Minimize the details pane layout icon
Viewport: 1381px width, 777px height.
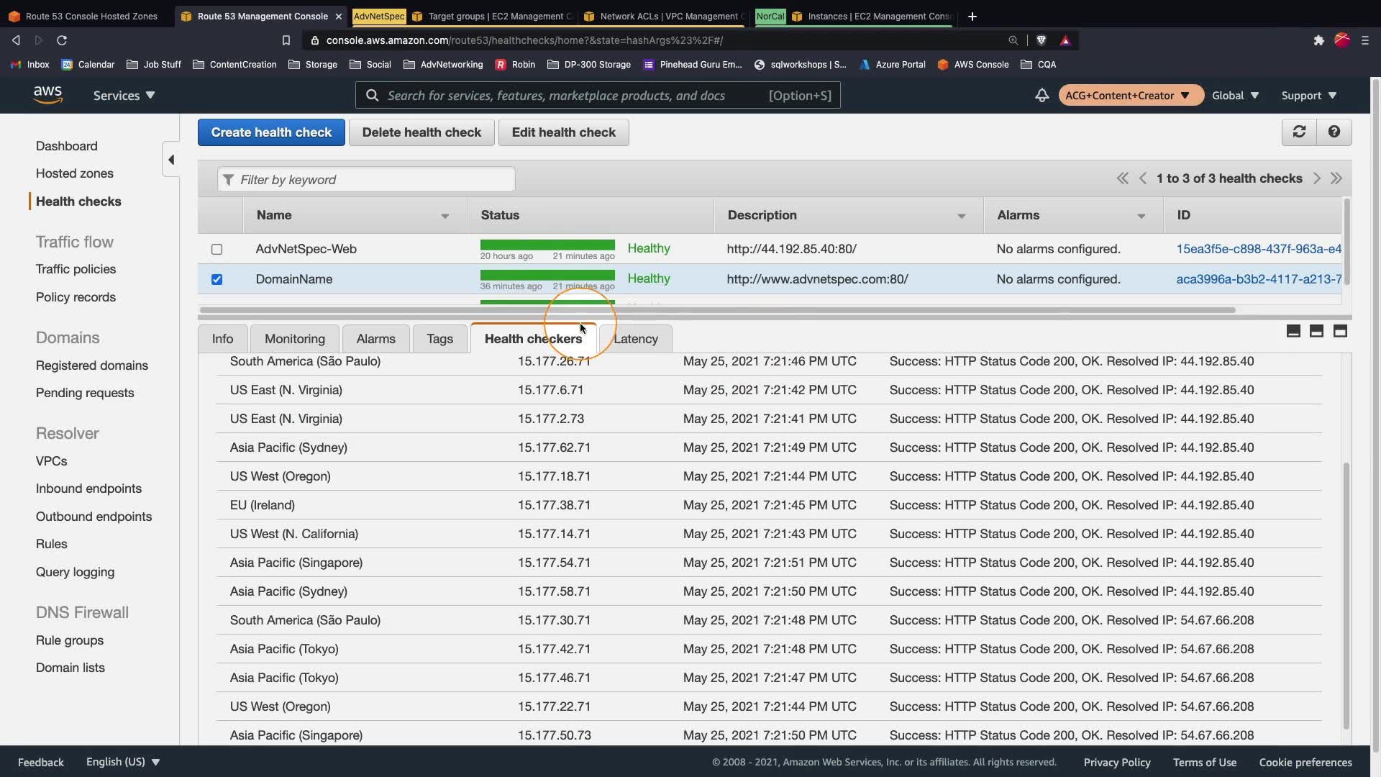pos(1293,331)
